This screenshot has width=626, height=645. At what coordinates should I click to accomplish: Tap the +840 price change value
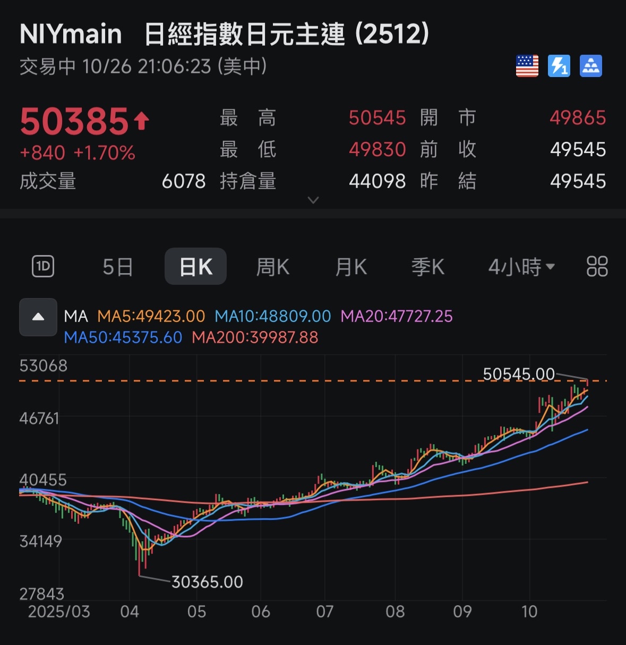pyautogui.click(x=42, y=153)
